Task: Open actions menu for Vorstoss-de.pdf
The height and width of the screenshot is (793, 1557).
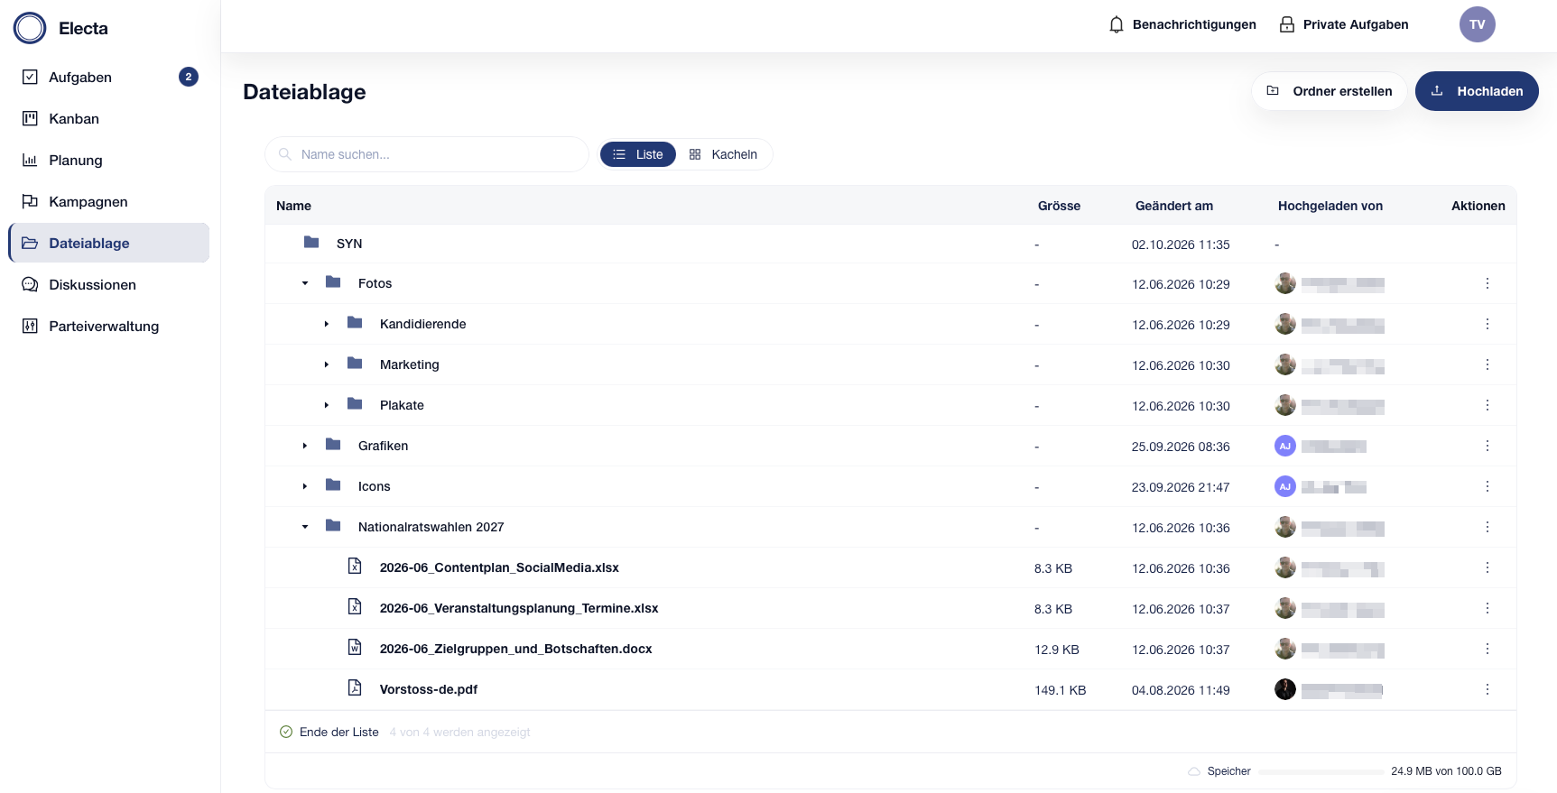Action: tap(1487, 689)
